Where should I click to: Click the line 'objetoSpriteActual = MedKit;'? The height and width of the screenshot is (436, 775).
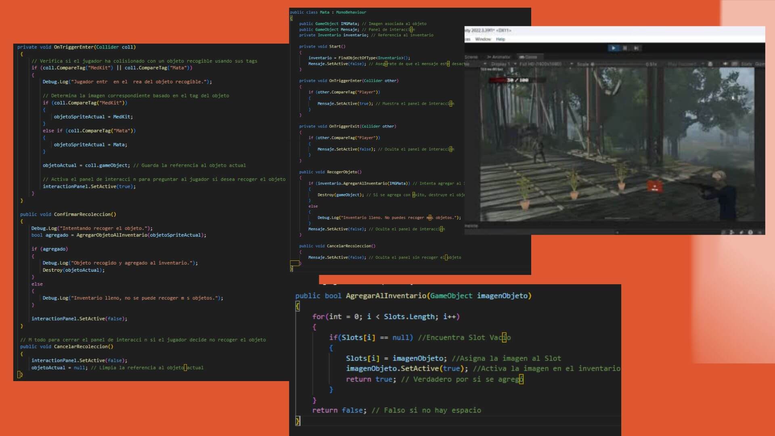coord(93,117)
